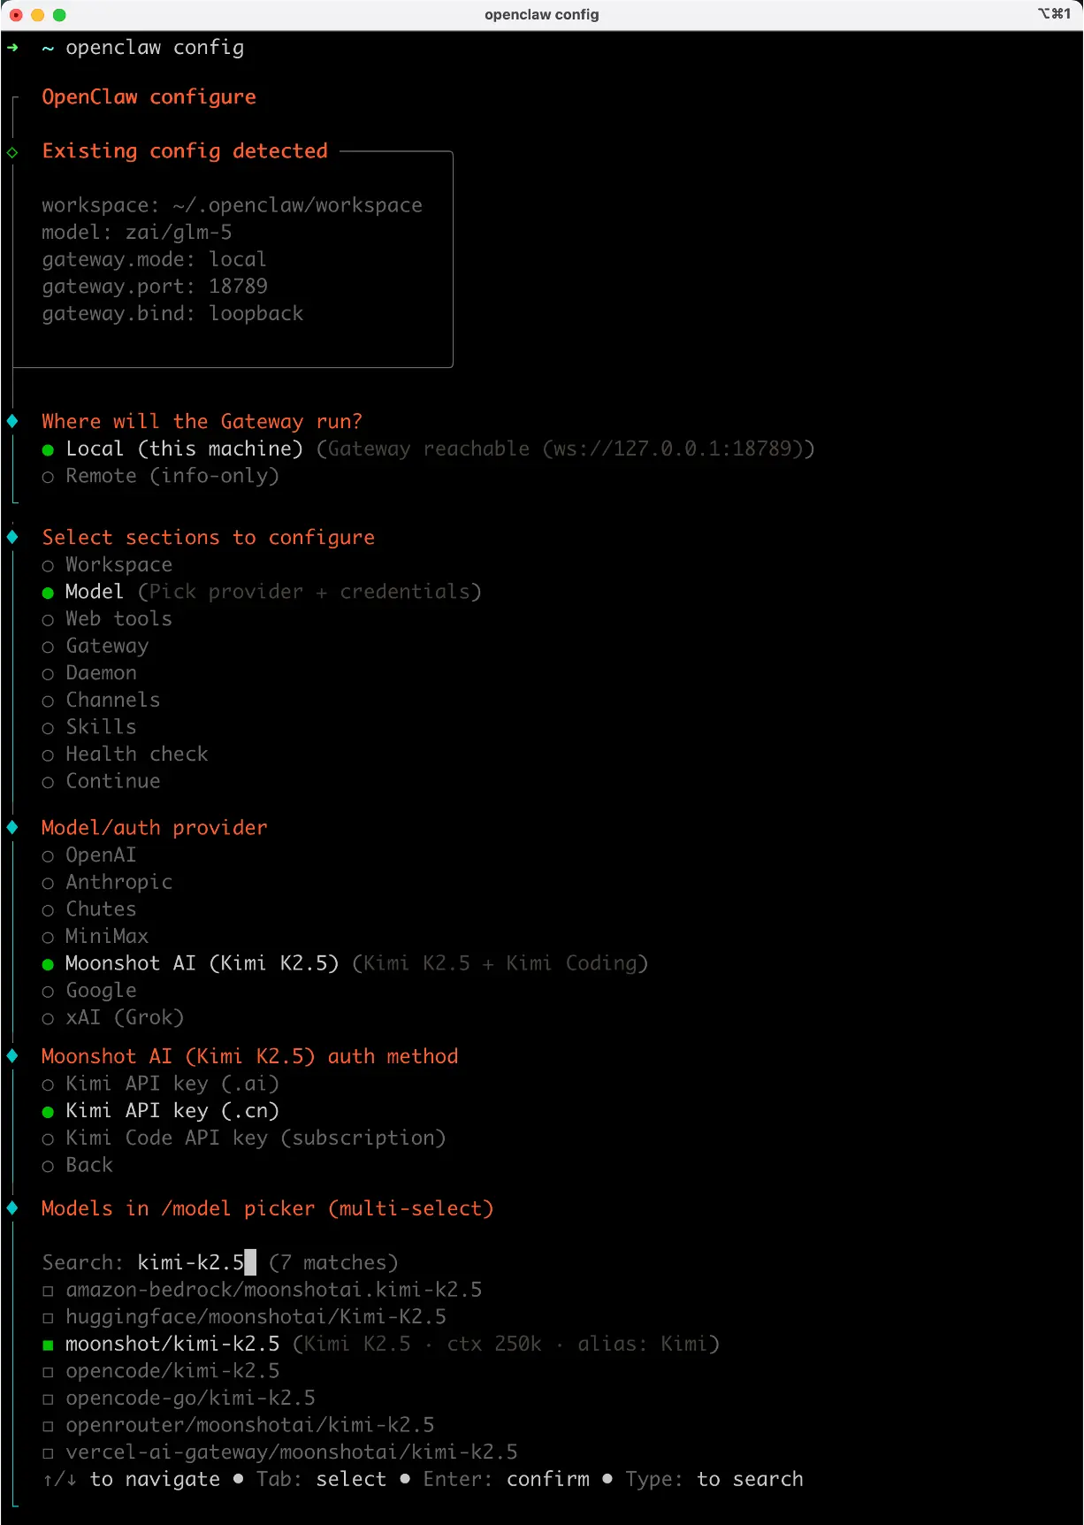1084x1525 pixels.
Task: Pick Google as model provider
Action: (89, 991)
